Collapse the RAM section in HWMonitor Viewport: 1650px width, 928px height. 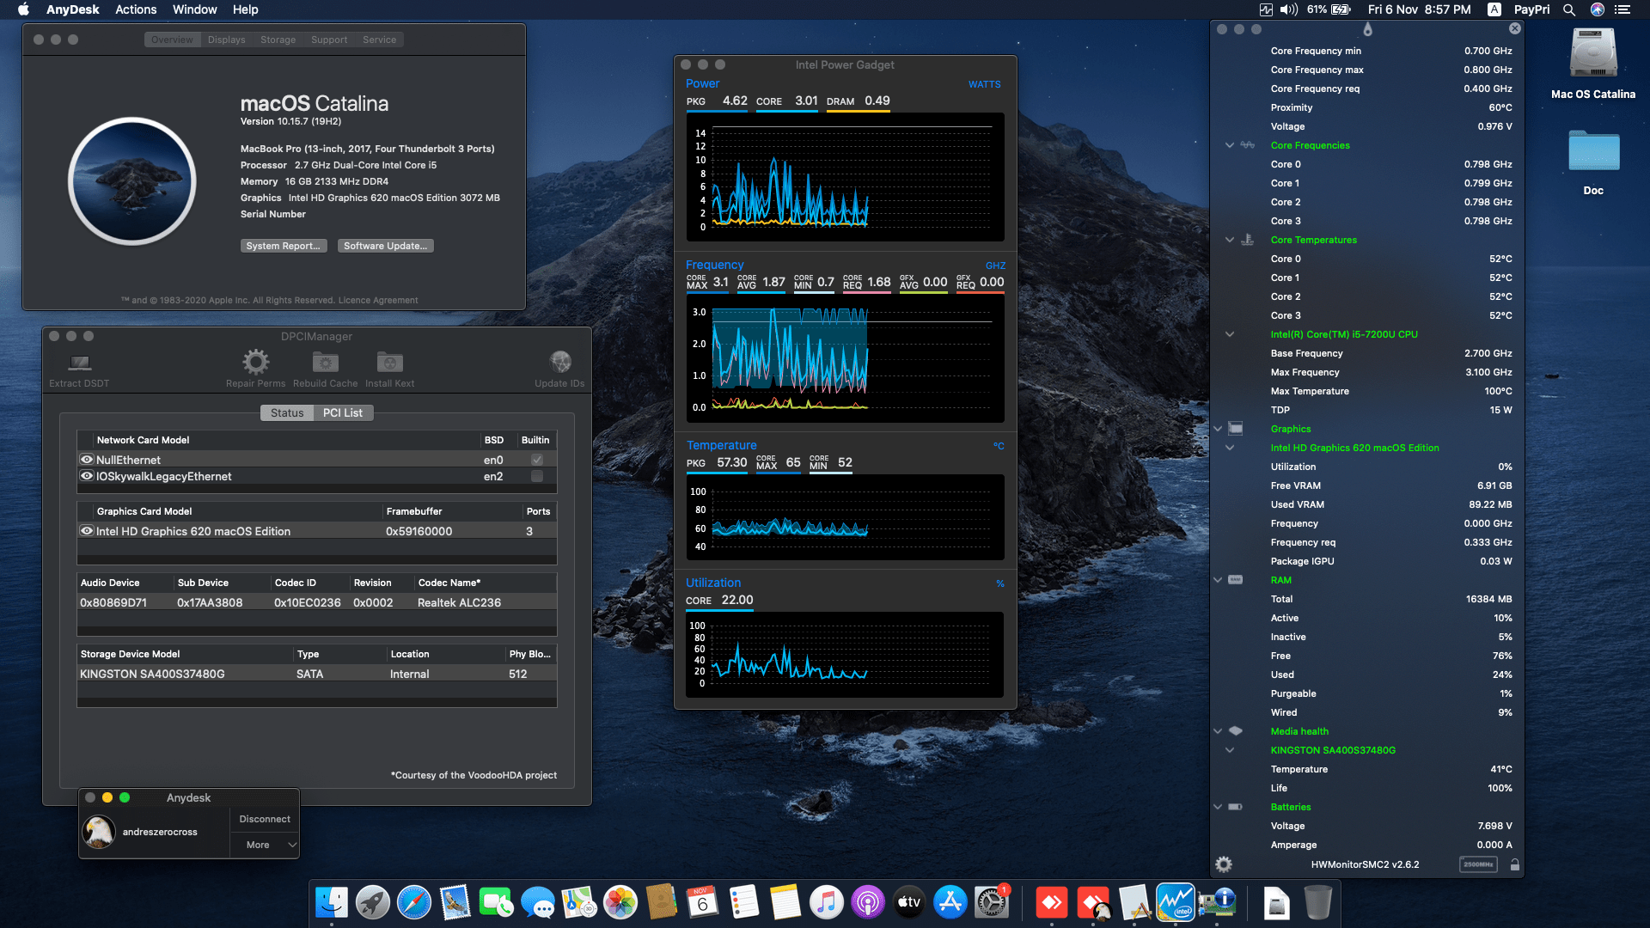point(1218,579)
